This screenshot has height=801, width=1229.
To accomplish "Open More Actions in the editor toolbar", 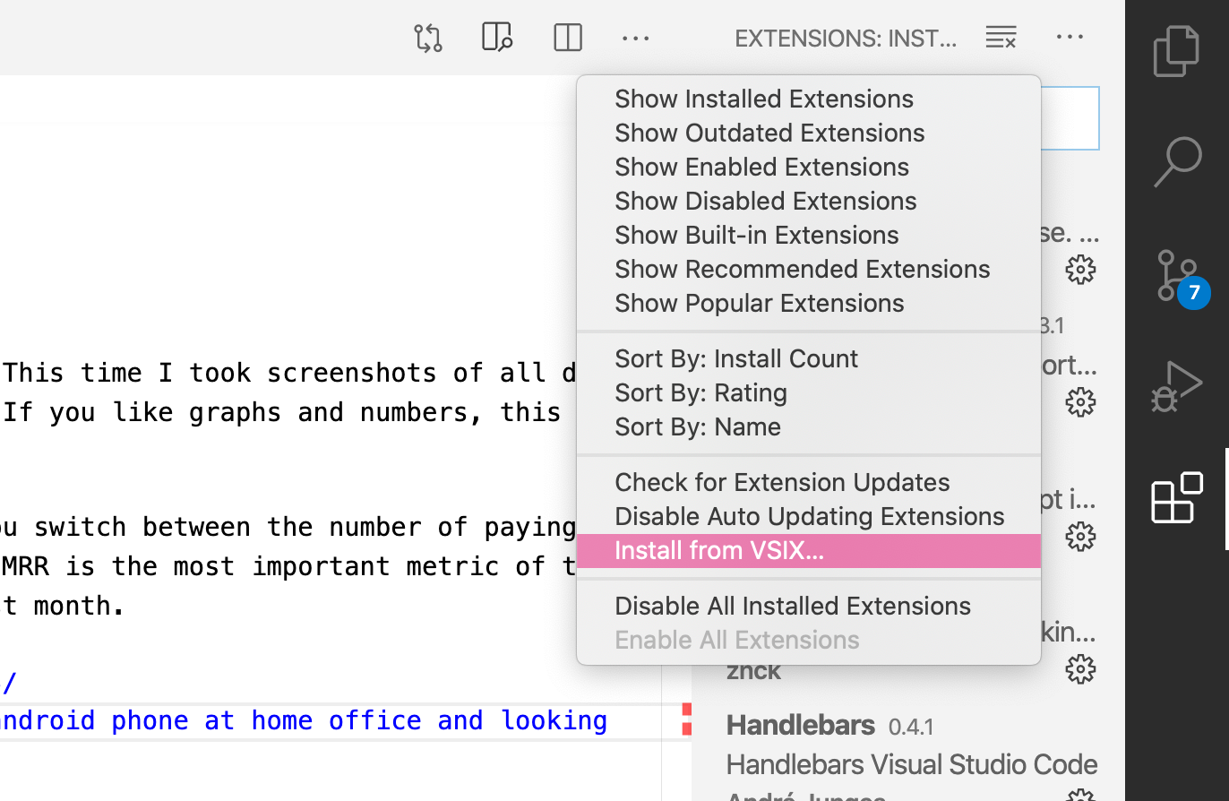I will coord(635,38).
